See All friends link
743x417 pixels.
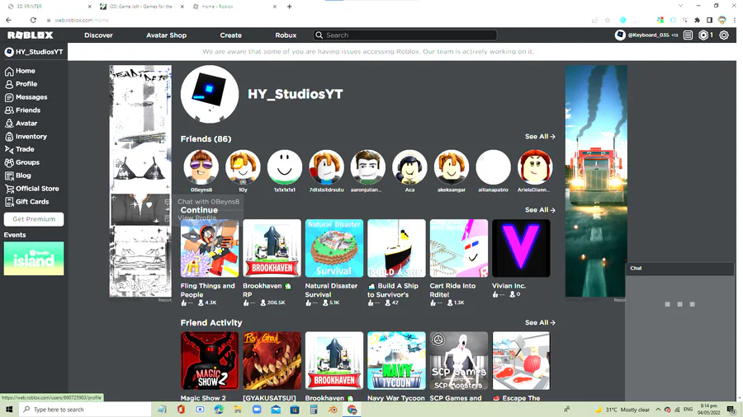click(x=540, y=136)
